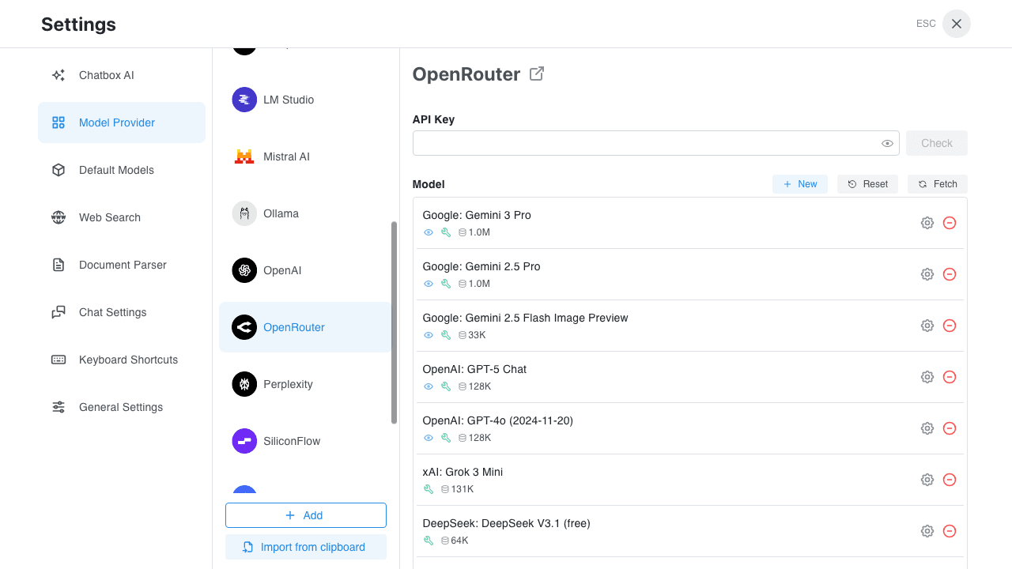The height and width of the screenshot is (569, 1012).
Task: Open the Perplexity provider entry
Action: pyautogui.click(x=288, y=384)
